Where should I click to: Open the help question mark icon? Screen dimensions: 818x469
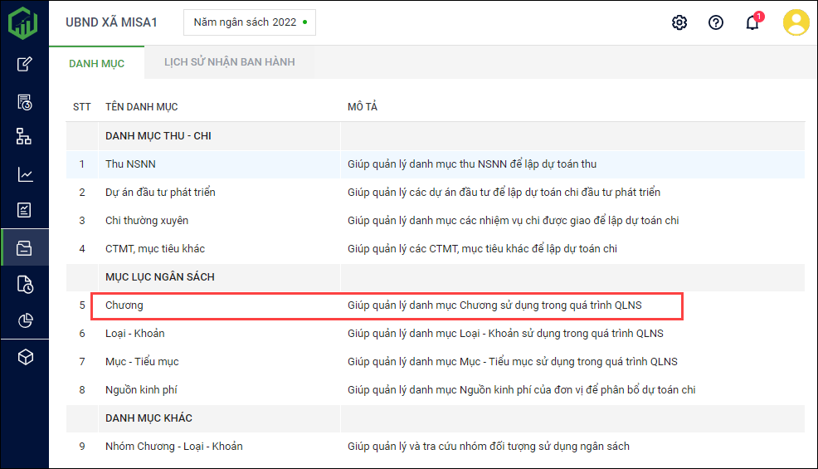pyautogui.click(x=716, y=22)
